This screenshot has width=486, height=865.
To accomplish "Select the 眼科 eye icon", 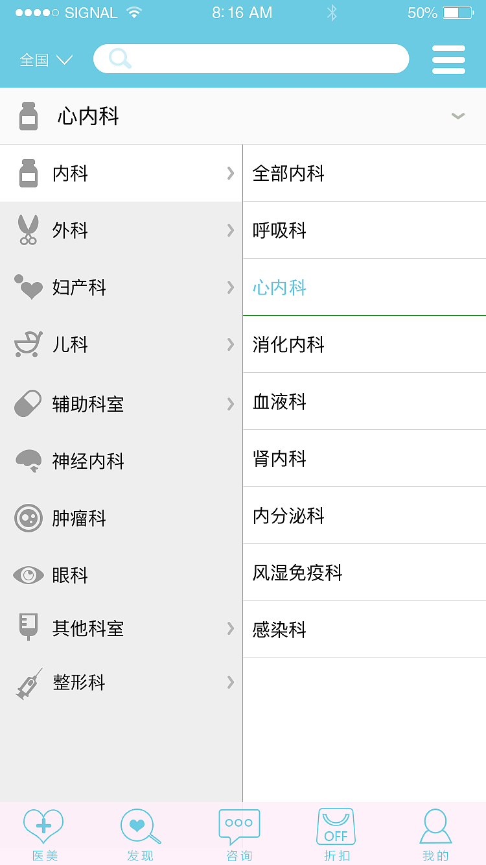I will pyautogui.click(x=29, y=575).
